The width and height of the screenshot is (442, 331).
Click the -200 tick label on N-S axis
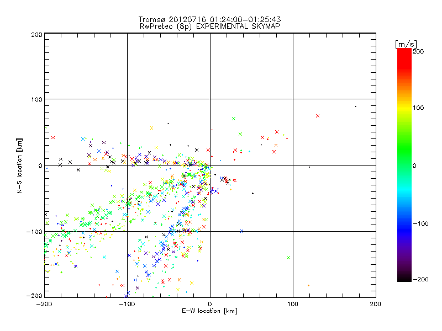coord(34,296)
